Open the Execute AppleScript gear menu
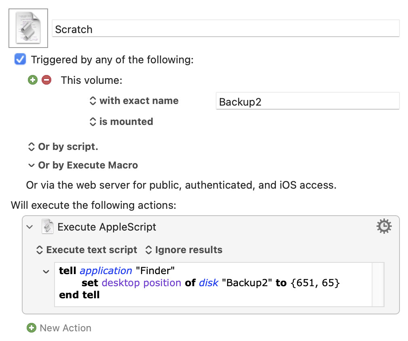This screenshot has width=408, height=341. [384, 227]
